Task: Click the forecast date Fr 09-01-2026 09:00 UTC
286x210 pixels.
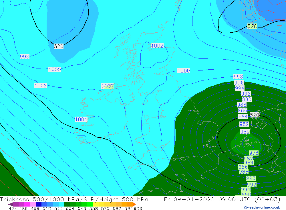Action: tap(222, 199)
